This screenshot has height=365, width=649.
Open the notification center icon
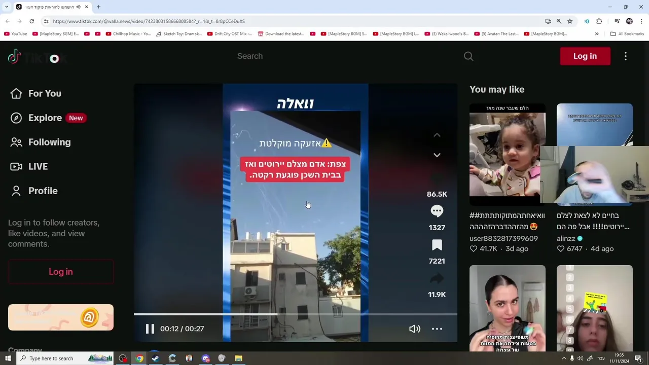click(638, 358)
